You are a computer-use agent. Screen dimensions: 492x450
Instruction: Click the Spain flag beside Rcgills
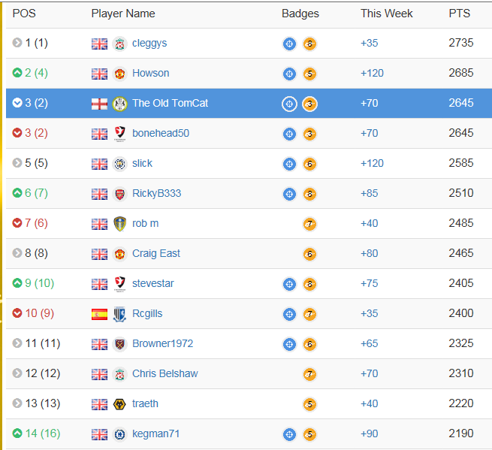pyautogui.click(x=99, y=314)
